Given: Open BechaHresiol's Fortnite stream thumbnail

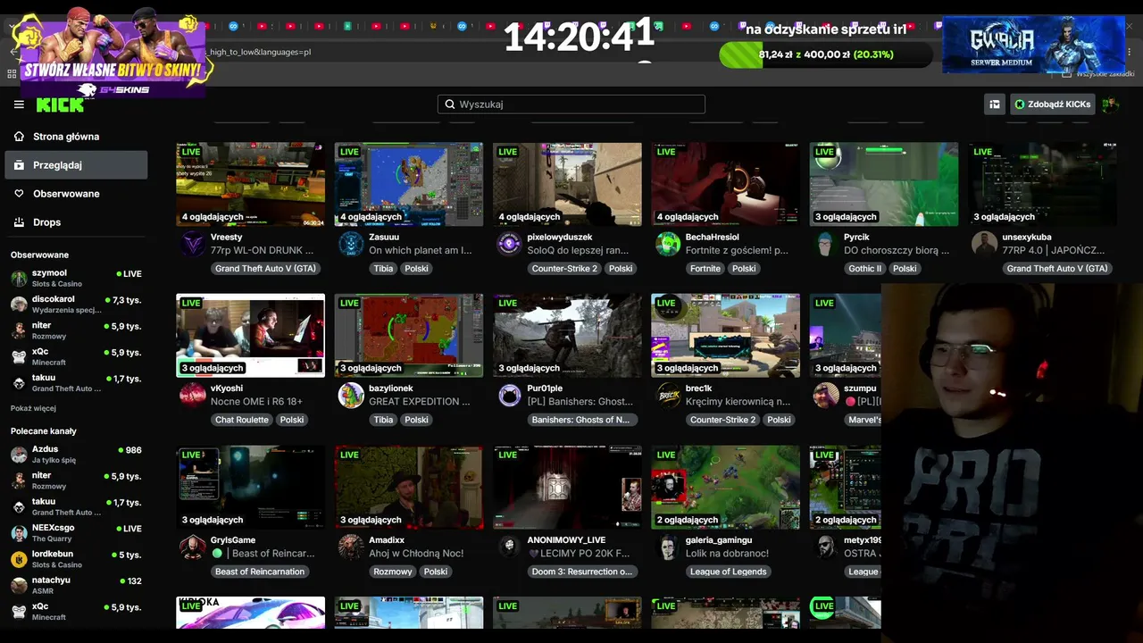Looking at the screenshot, I should coord(725,184).
